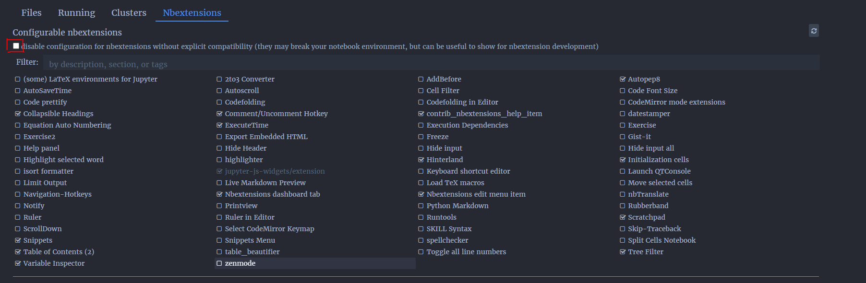Enable Equation Auto Numbering
The height and width of the screenshot is (283, 866).
[x=18, y=125]
